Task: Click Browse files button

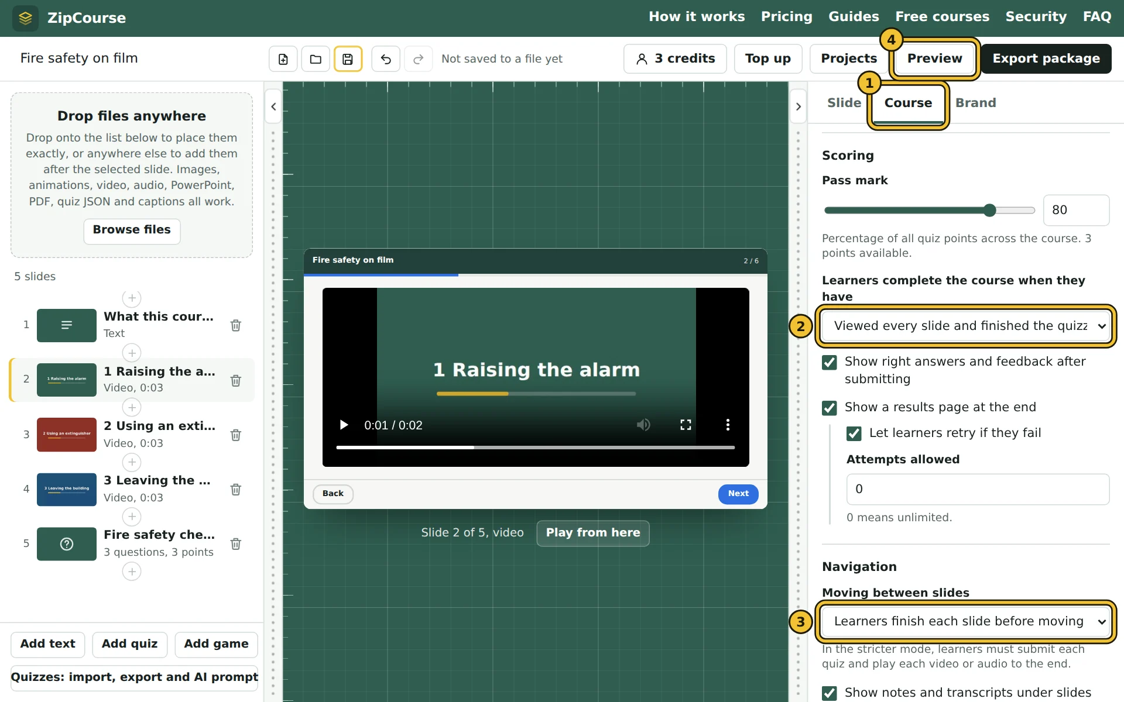Action: (x=132, y=230)
